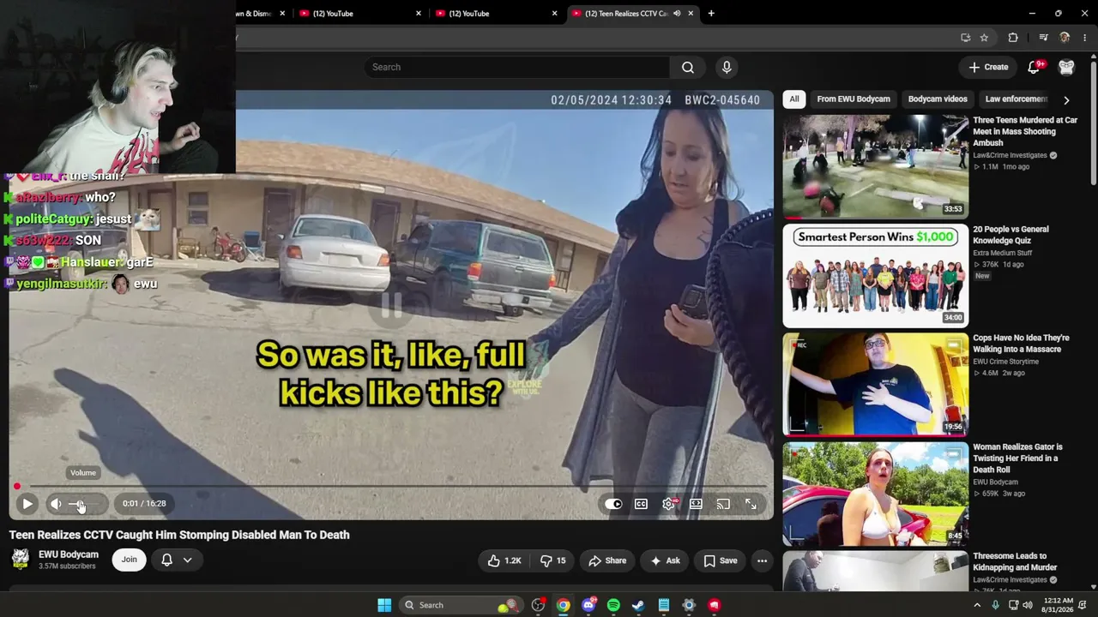
Task: Enter full screen mode for the video
Action: click(x=751, y=504)
